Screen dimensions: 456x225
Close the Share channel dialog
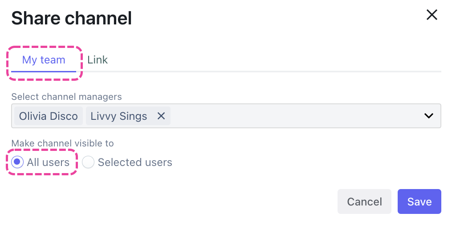(432, 15)
